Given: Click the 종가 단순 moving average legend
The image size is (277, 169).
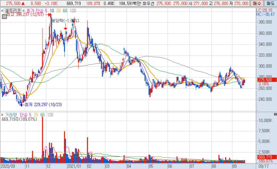Looking at the screenshot, I should point(35,11).
